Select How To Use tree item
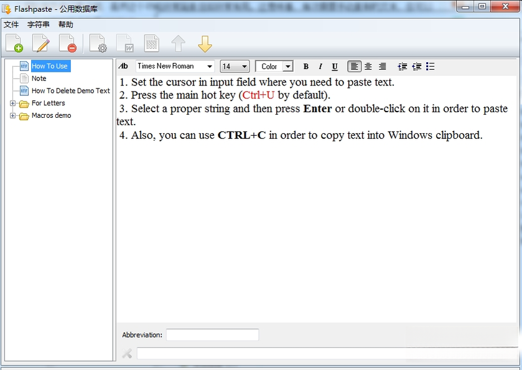The width and height of the screenshot is (522, 370). coord(50,66)
